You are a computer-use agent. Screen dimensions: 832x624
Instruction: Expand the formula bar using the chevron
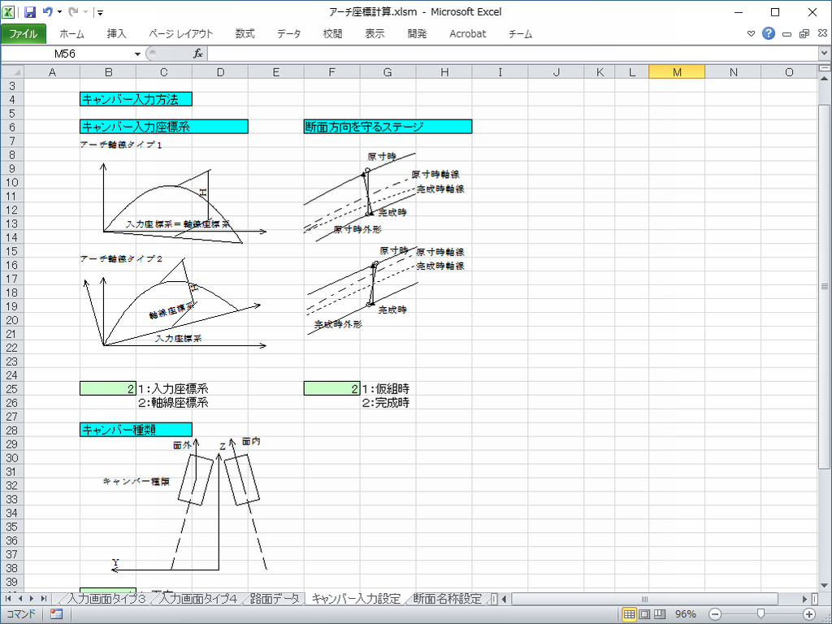(824, 54)
